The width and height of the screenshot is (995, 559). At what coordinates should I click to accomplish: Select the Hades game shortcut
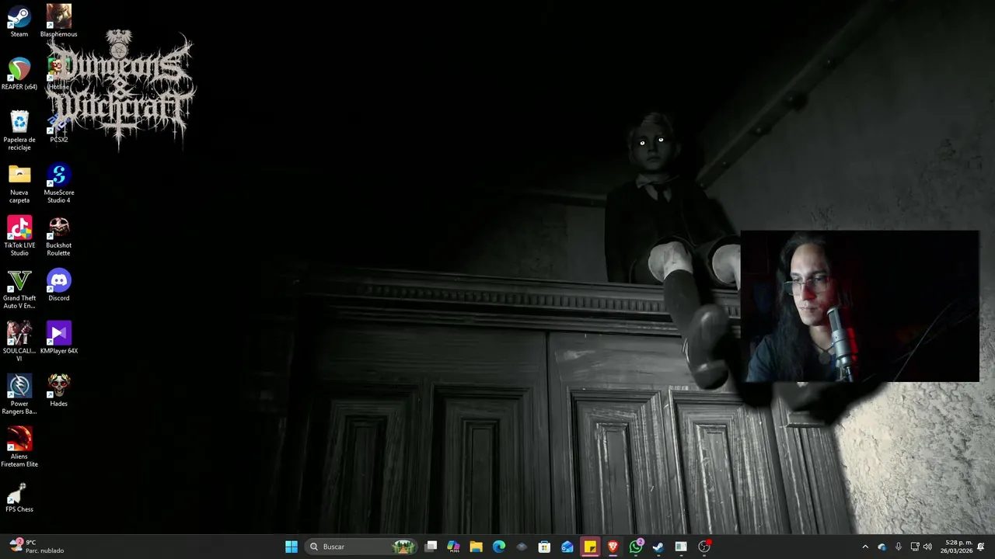click(x=58, y=391)
